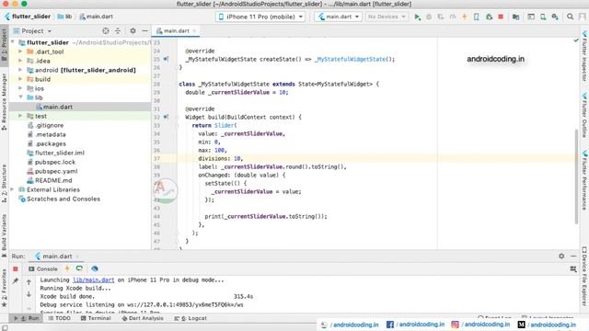The image size is (589, 331).
Task: Expand the build folder
Action: click(x=20, y=79)
